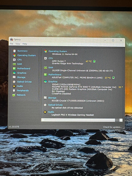Open the File menu
This screenshot has height=176, width=132.
click(11, 44)
